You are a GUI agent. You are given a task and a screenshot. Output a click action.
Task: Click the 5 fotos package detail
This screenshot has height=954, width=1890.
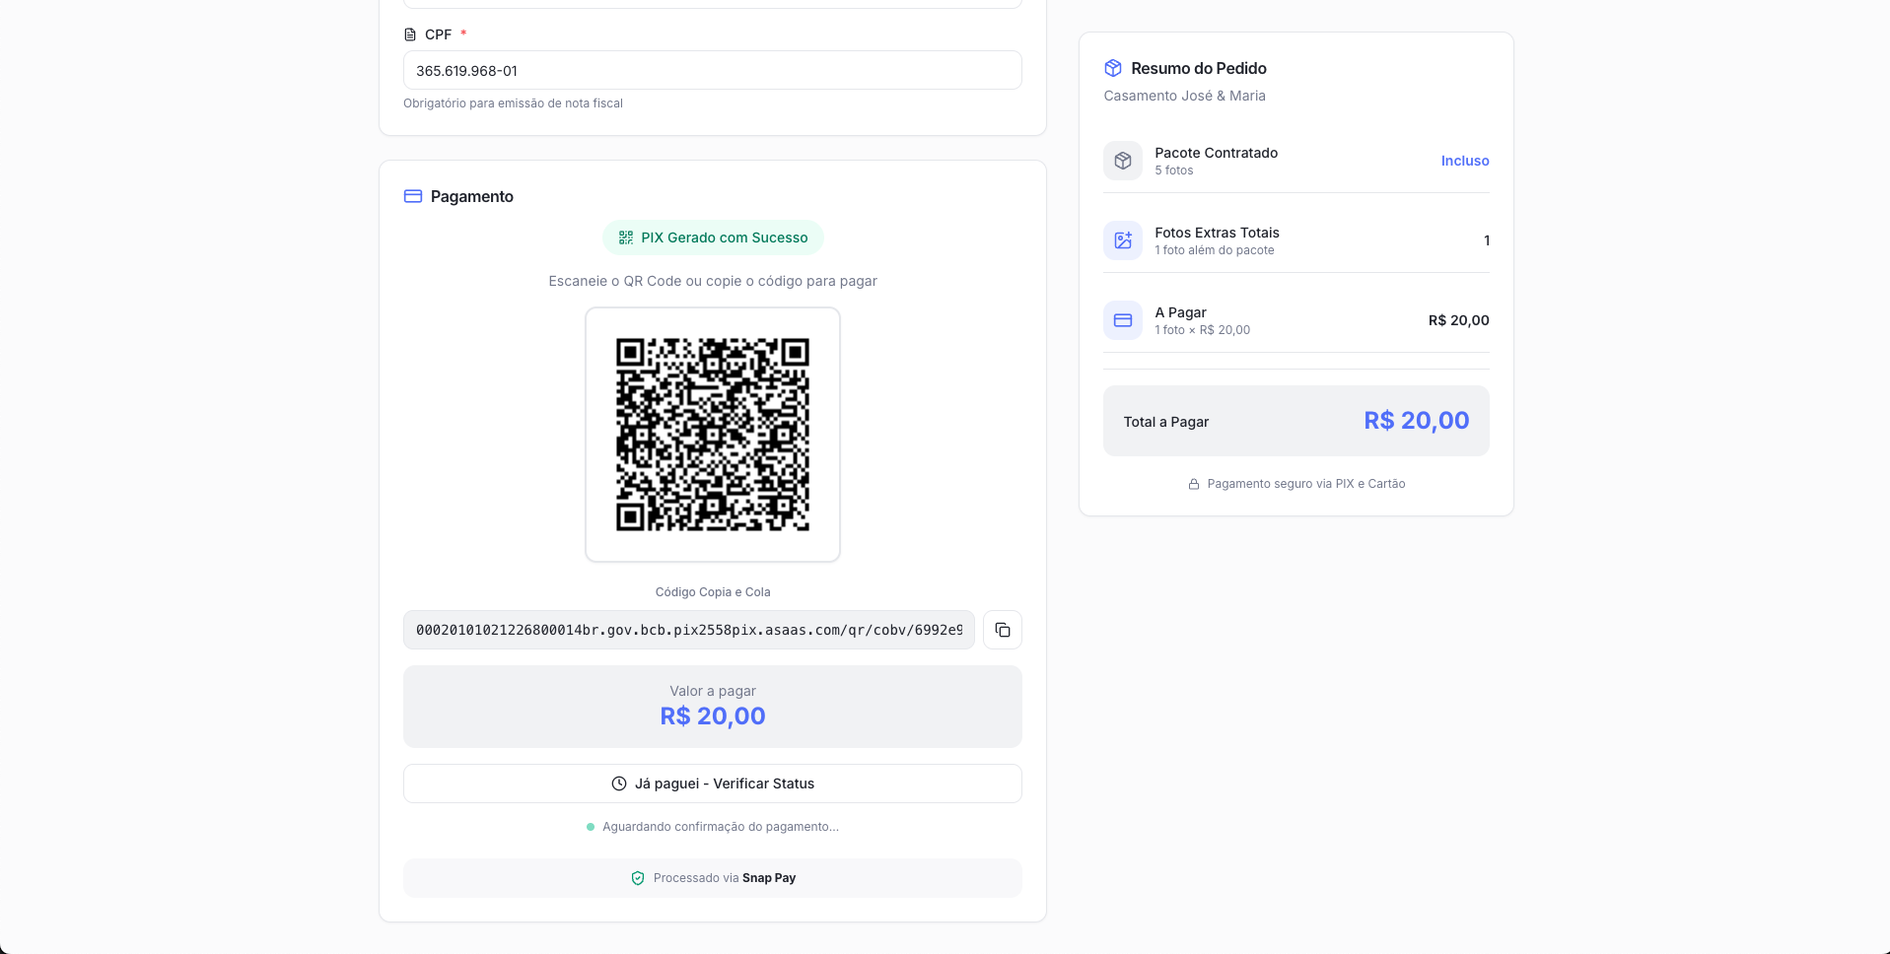coord(1174,170)
